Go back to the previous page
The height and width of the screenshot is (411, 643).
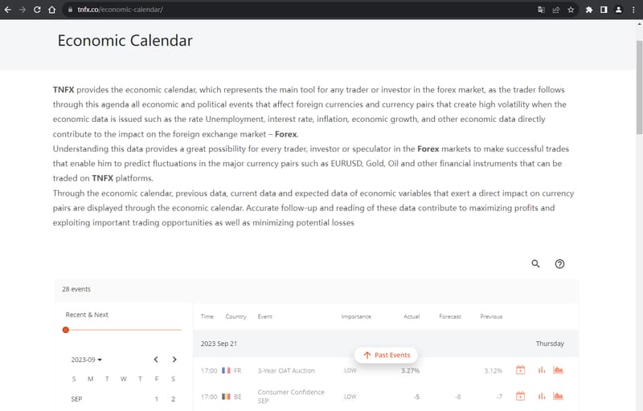coord(8,10)
